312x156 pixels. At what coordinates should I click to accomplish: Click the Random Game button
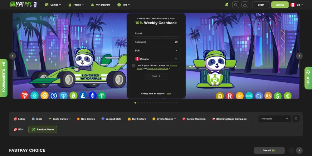tap(42, 129)
